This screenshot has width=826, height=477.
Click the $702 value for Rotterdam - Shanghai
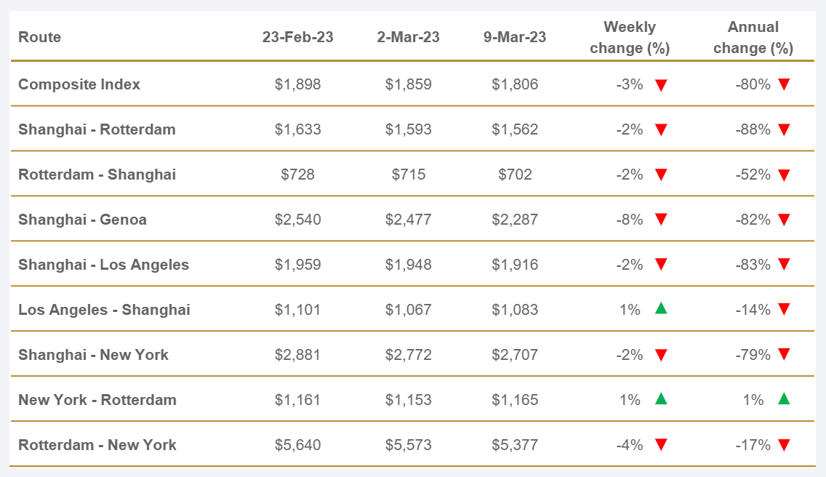[x=515, y=175]
